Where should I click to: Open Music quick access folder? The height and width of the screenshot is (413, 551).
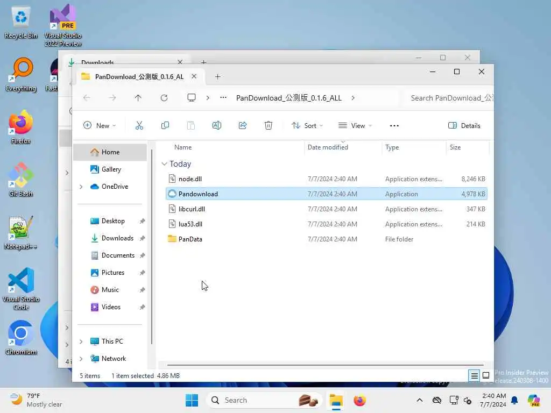click(110, 290)
